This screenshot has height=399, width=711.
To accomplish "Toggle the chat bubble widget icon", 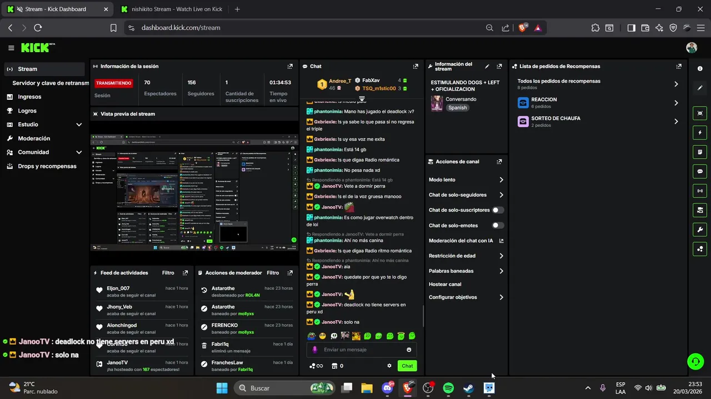I will (700, 171).
